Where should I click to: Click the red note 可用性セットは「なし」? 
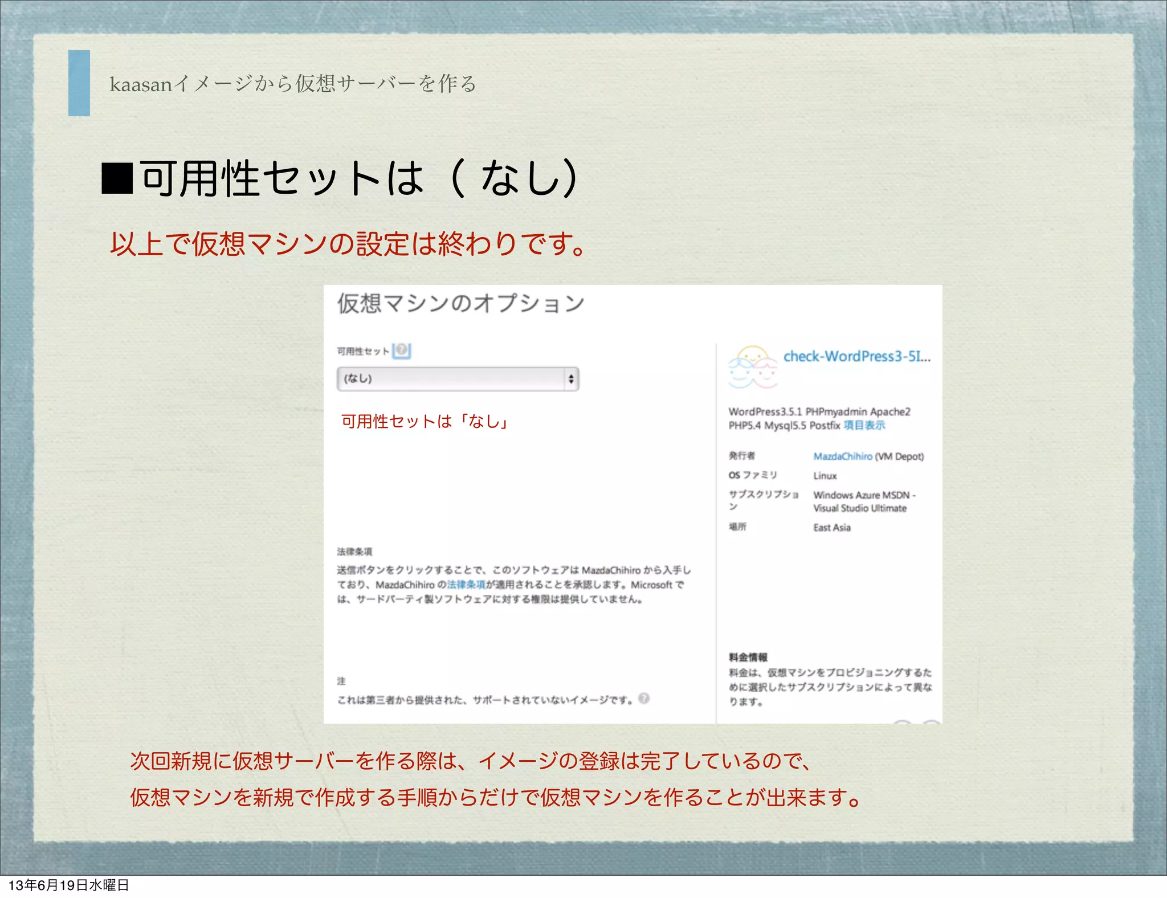coord(425,421)
